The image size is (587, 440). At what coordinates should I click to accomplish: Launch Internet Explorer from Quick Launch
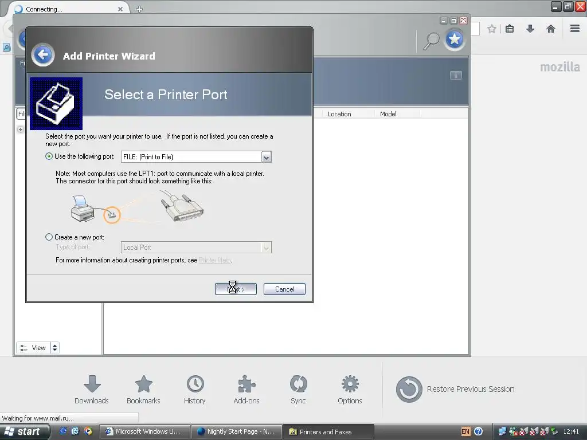pyautogui.click(x=63, y=431)
